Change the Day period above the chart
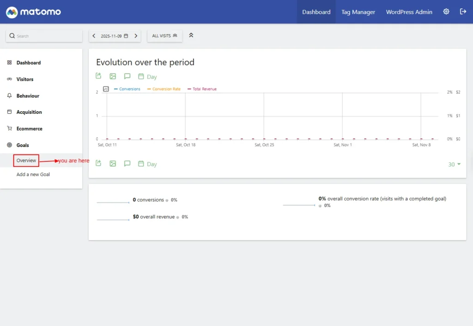 pos(148,77)
